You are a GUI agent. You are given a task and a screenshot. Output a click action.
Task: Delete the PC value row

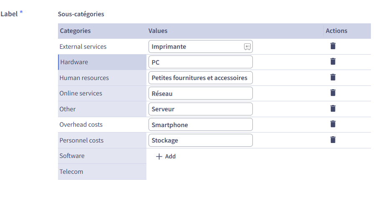(x=333, y=62)
